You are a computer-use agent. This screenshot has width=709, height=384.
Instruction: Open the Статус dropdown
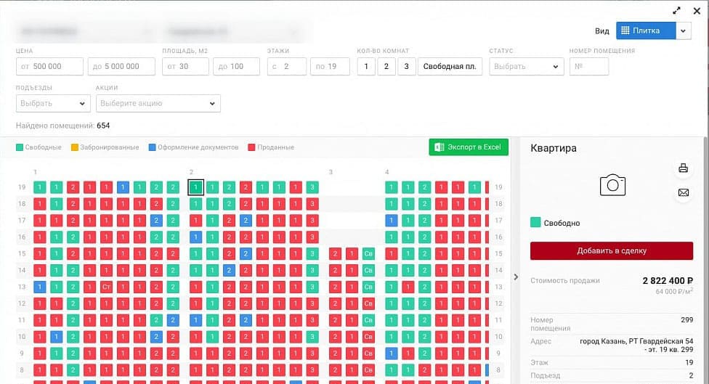527,66
